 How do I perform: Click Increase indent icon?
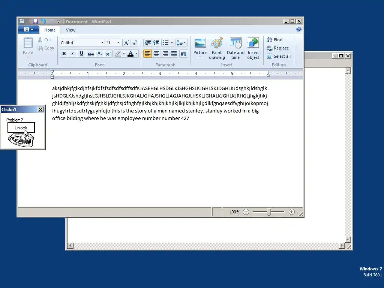[x=156, y=43]
